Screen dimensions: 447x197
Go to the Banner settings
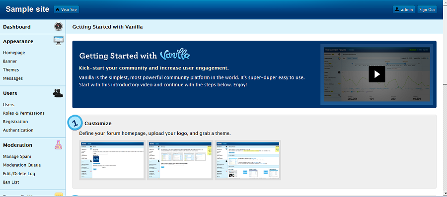pos(10,61)
